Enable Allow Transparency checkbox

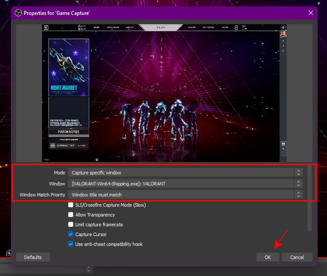pos(71,215)
